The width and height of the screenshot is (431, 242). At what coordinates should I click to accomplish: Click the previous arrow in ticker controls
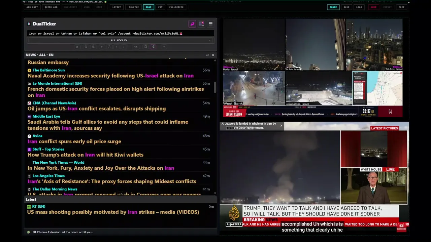tap(117, 47)
